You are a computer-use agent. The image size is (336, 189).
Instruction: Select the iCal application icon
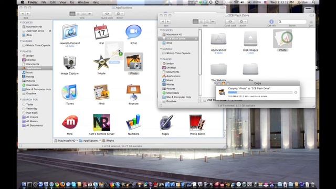point(101,32)
